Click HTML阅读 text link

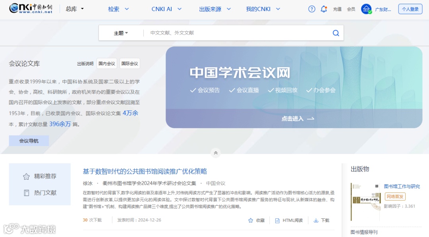(x=292, y=220)
